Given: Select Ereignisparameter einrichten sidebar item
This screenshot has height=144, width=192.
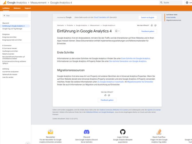Looking at the screenshot, I should [12, 40].
